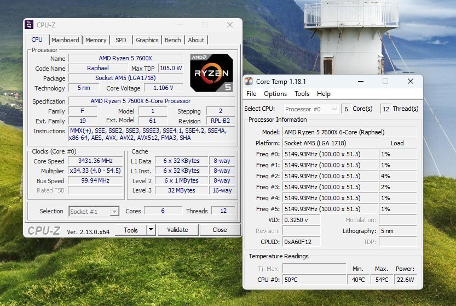This screenshot has width=456, height=306.
Task: Click the Cores value 6 in CPU-Z
Action: [x=163, y=211]
